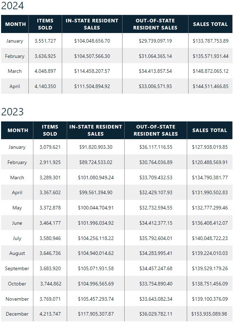Viewport: 234px width, 322px height.
Task: Click the 2023 table's Month column header
Action: click(18, 130)
